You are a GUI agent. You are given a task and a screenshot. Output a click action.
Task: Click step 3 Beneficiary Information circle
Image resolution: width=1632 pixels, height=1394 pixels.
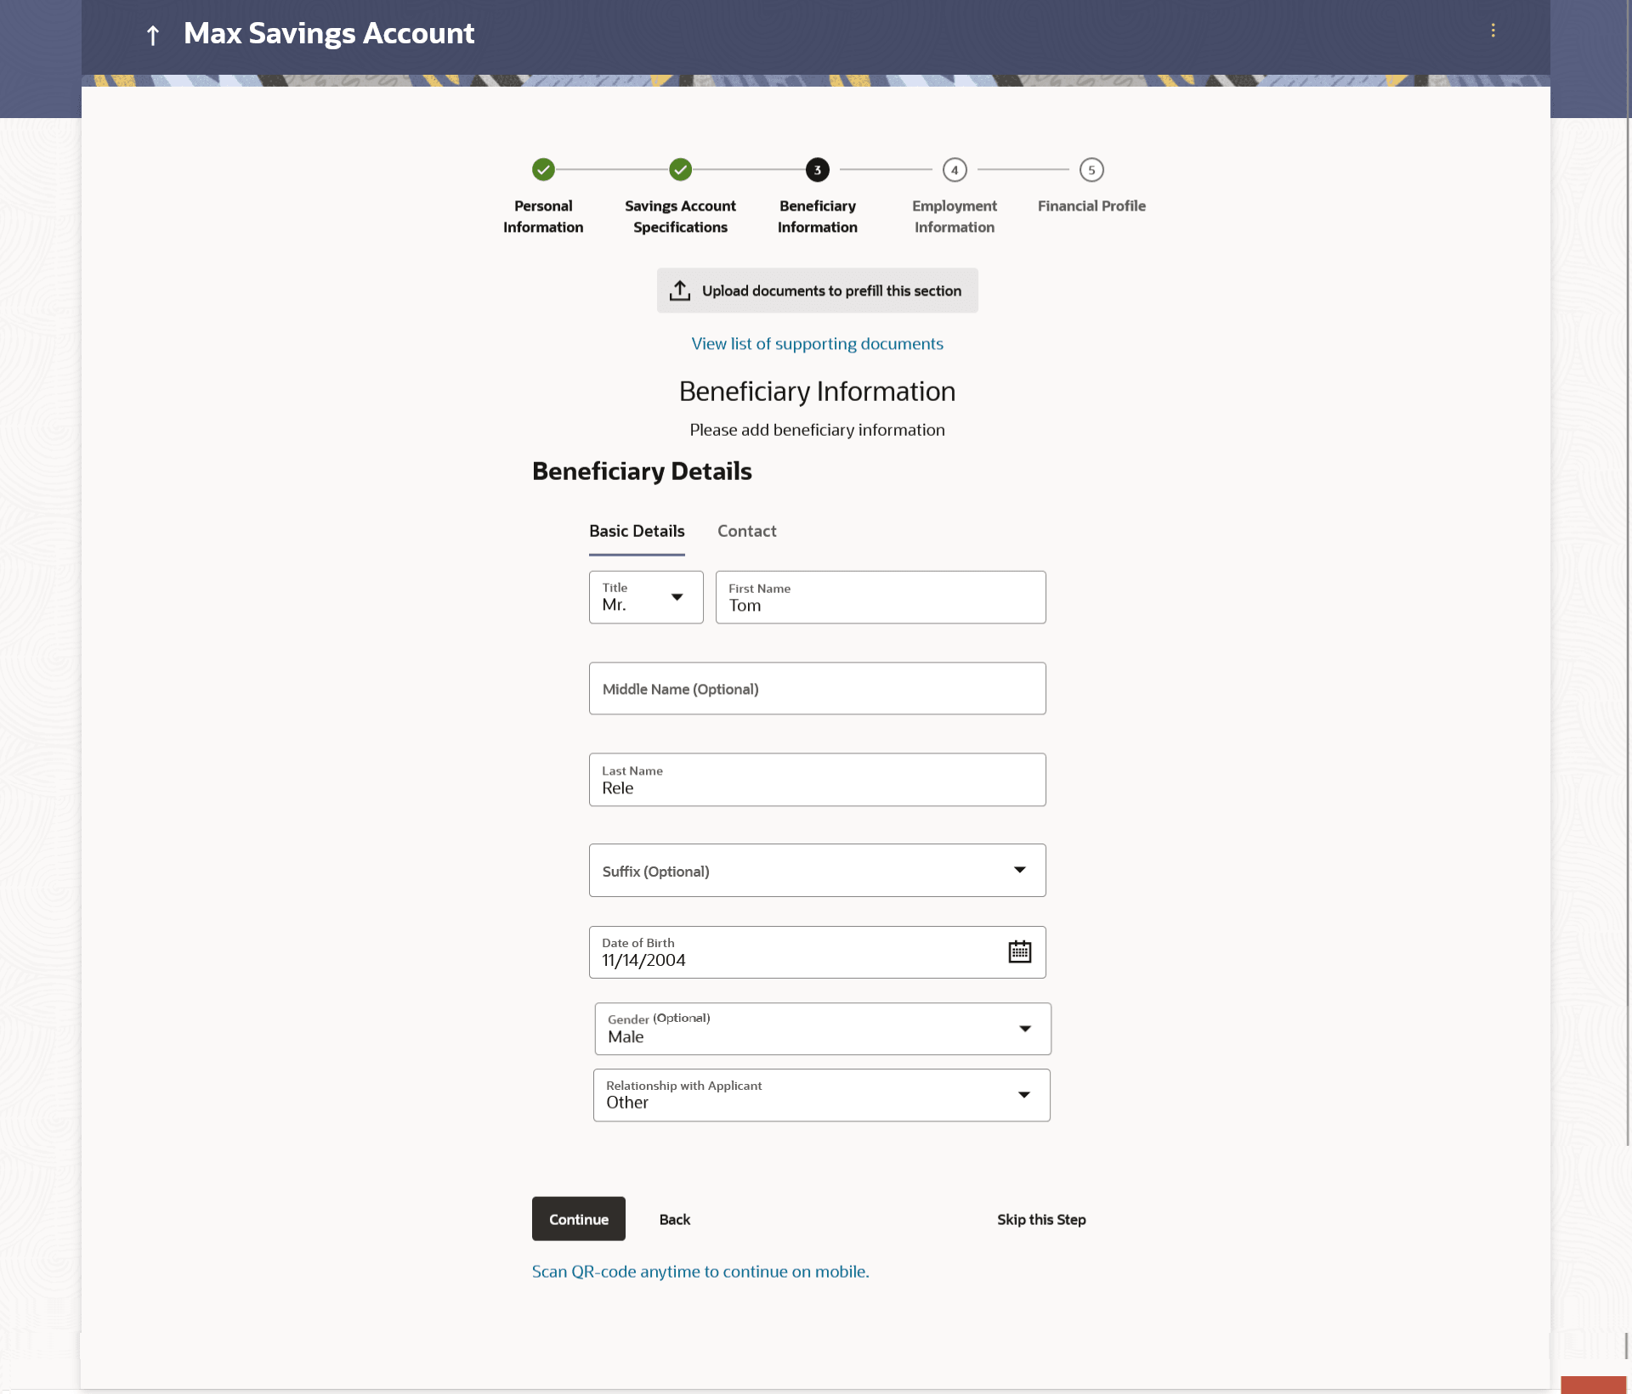[817, 170]
